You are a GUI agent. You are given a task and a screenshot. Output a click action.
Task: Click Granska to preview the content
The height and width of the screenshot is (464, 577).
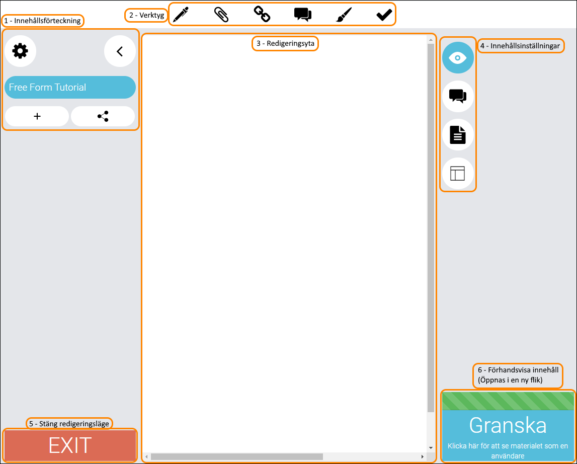(508, 426)
